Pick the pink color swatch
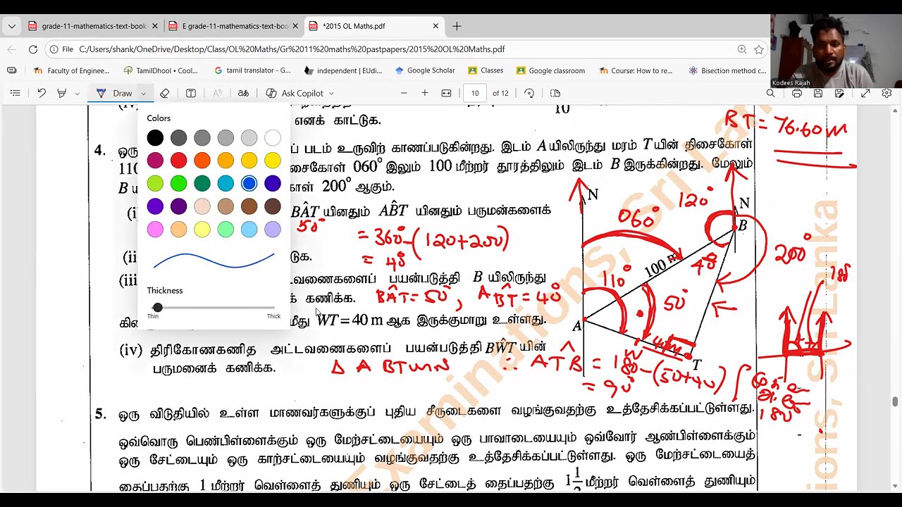This screenshot has width=902, height=507. click(x=155, y=229)
